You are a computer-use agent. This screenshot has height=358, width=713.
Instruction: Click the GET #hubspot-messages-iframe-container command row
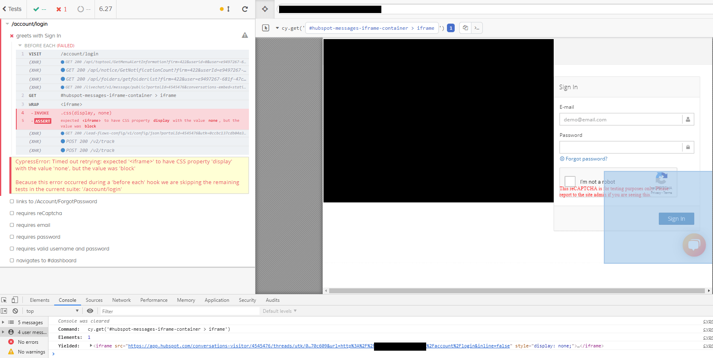point(132,95)
